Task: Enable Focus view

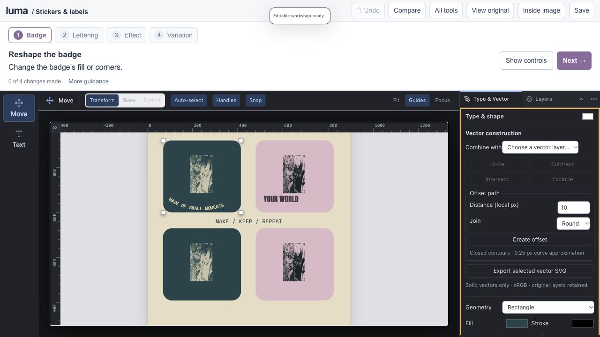Action: coord(442,100)
